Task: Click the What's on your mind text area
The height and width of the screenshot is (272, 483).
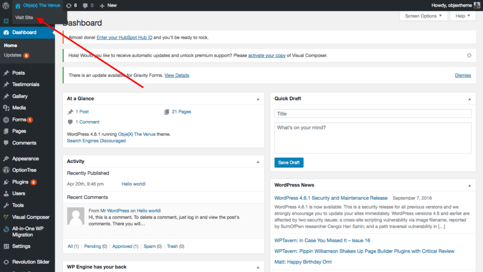Action: [373, 138]
